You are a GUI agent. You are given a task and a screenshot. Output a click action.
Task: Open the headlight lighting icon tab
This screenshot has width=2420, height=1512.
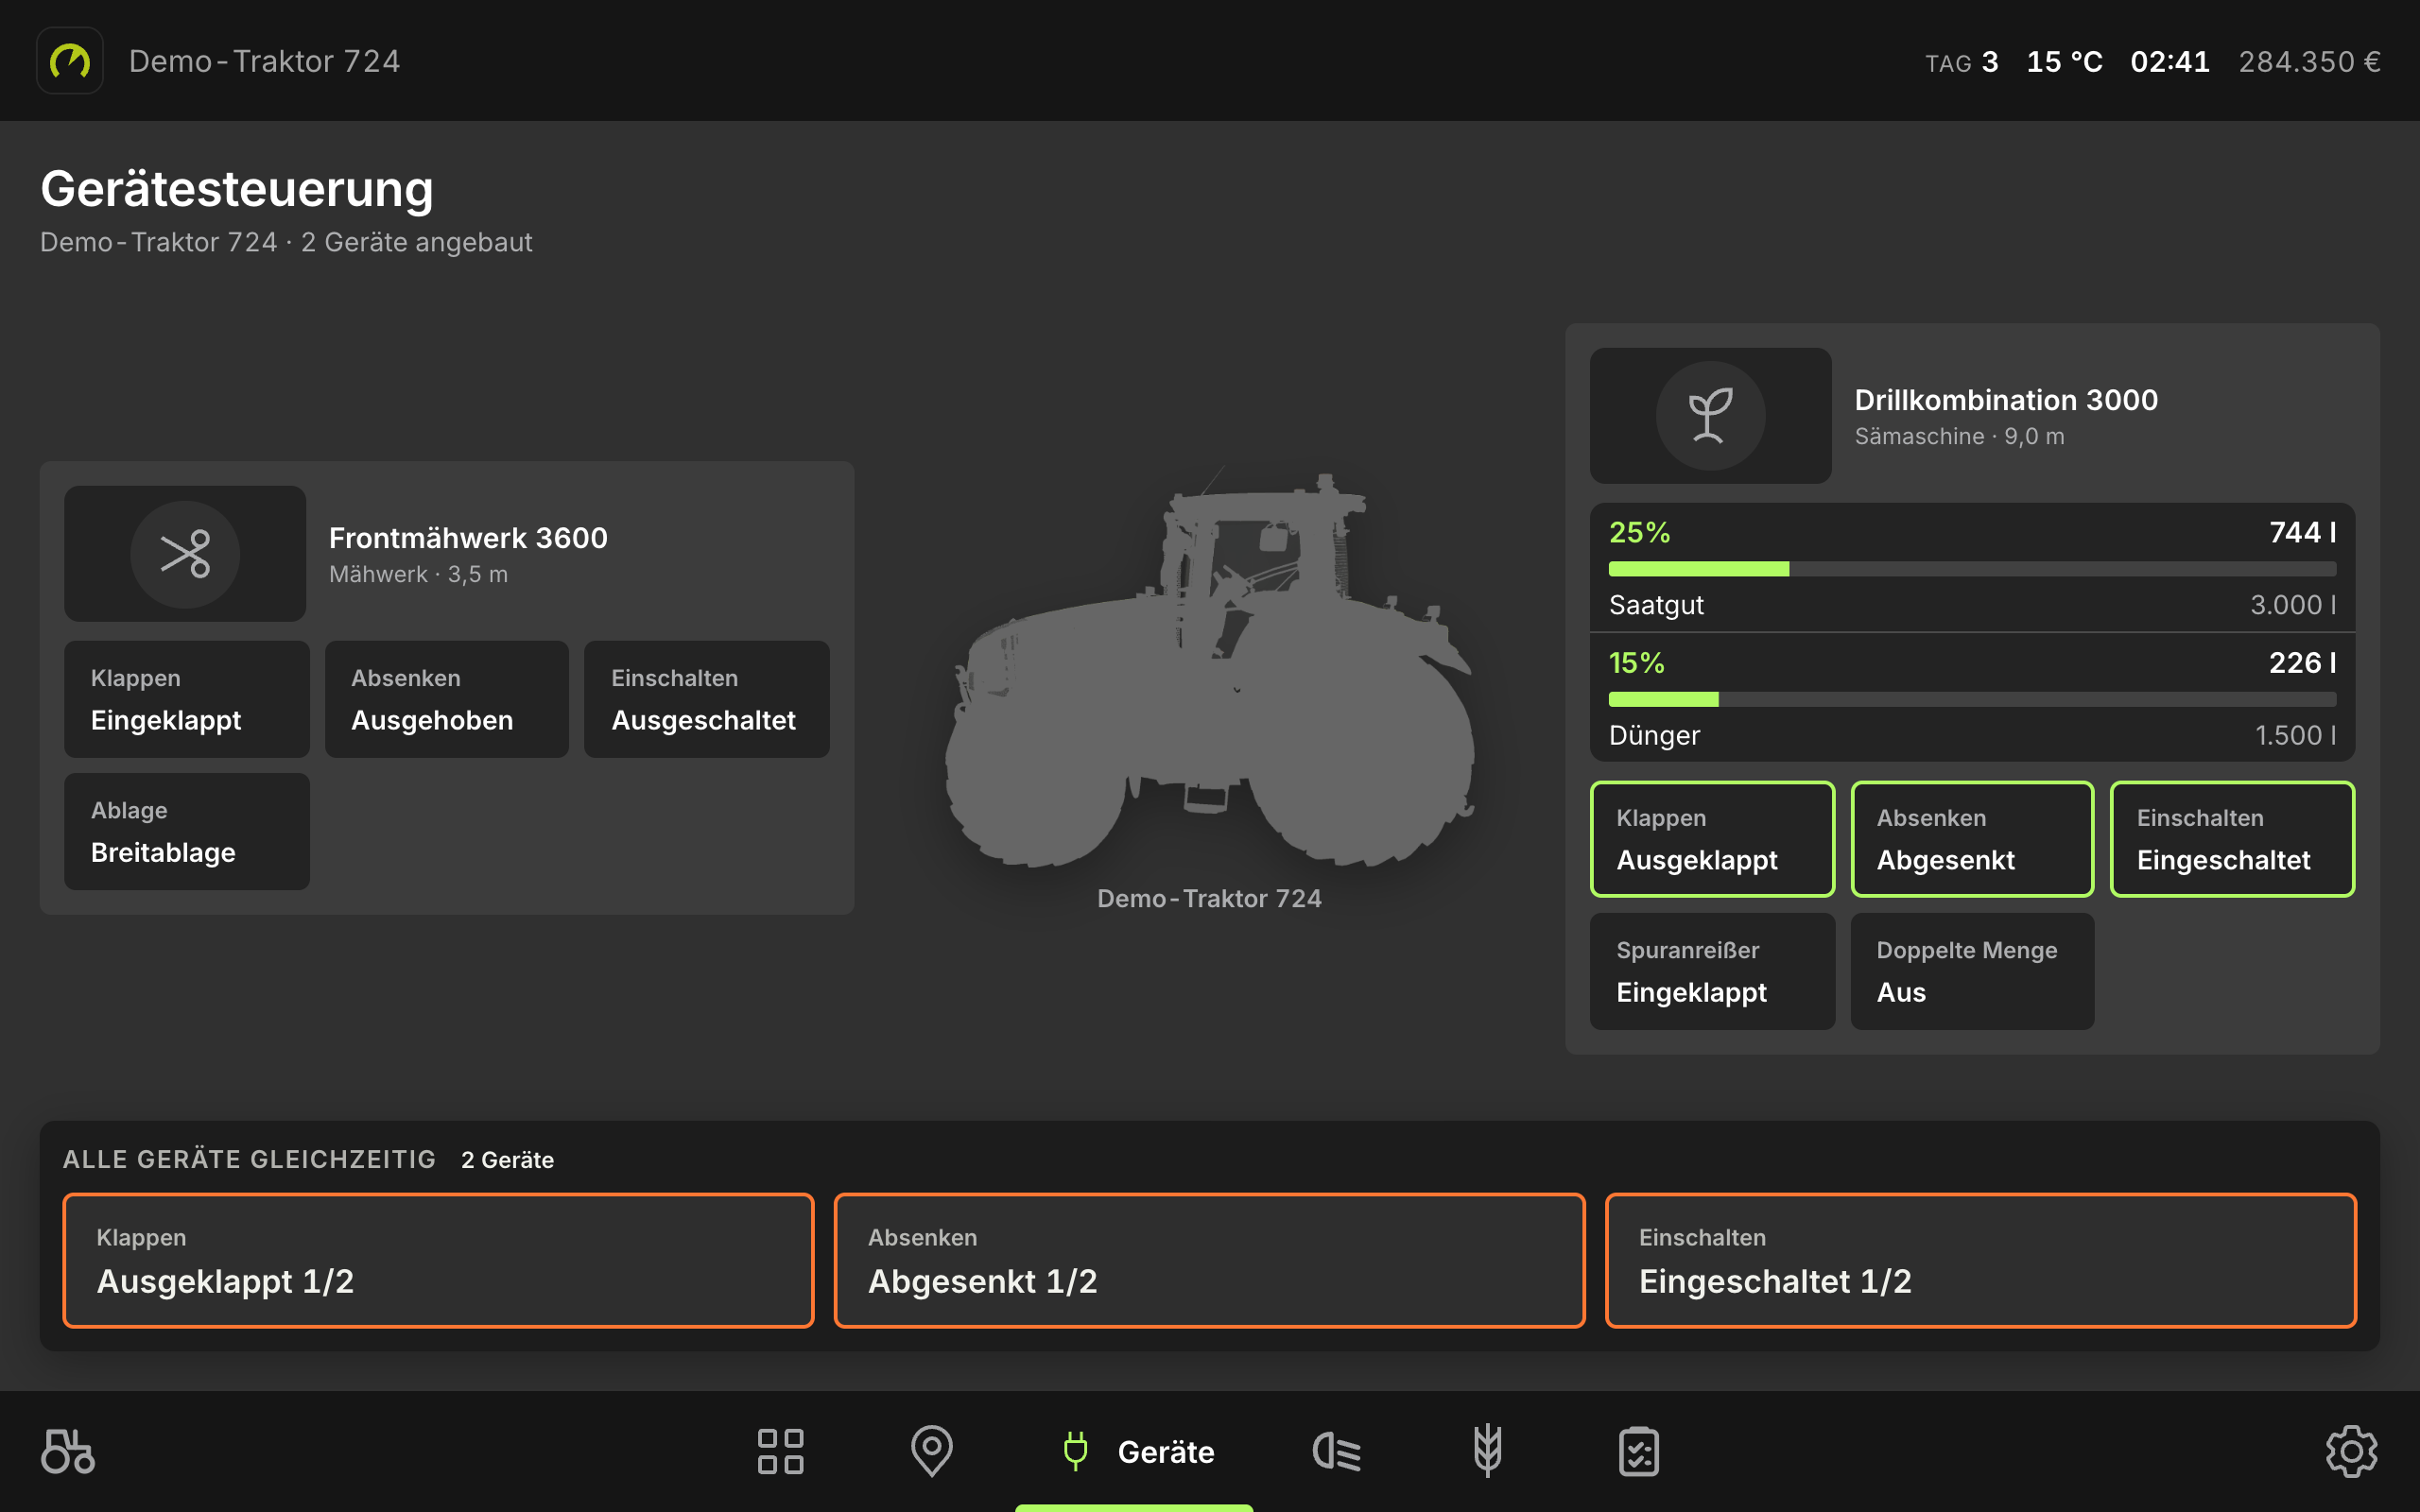point(1336,1451)
